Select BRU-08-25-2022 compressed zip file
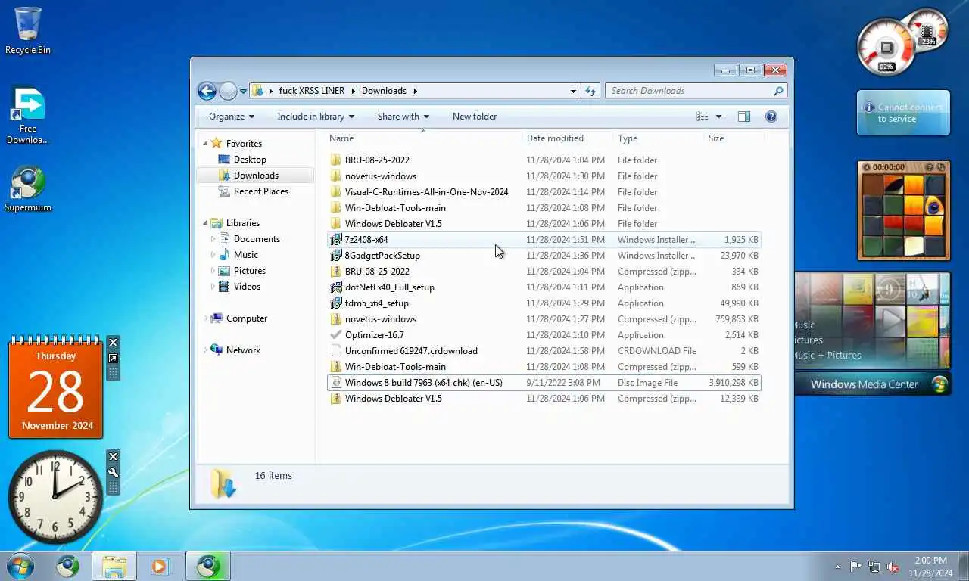 pos(544,272)
